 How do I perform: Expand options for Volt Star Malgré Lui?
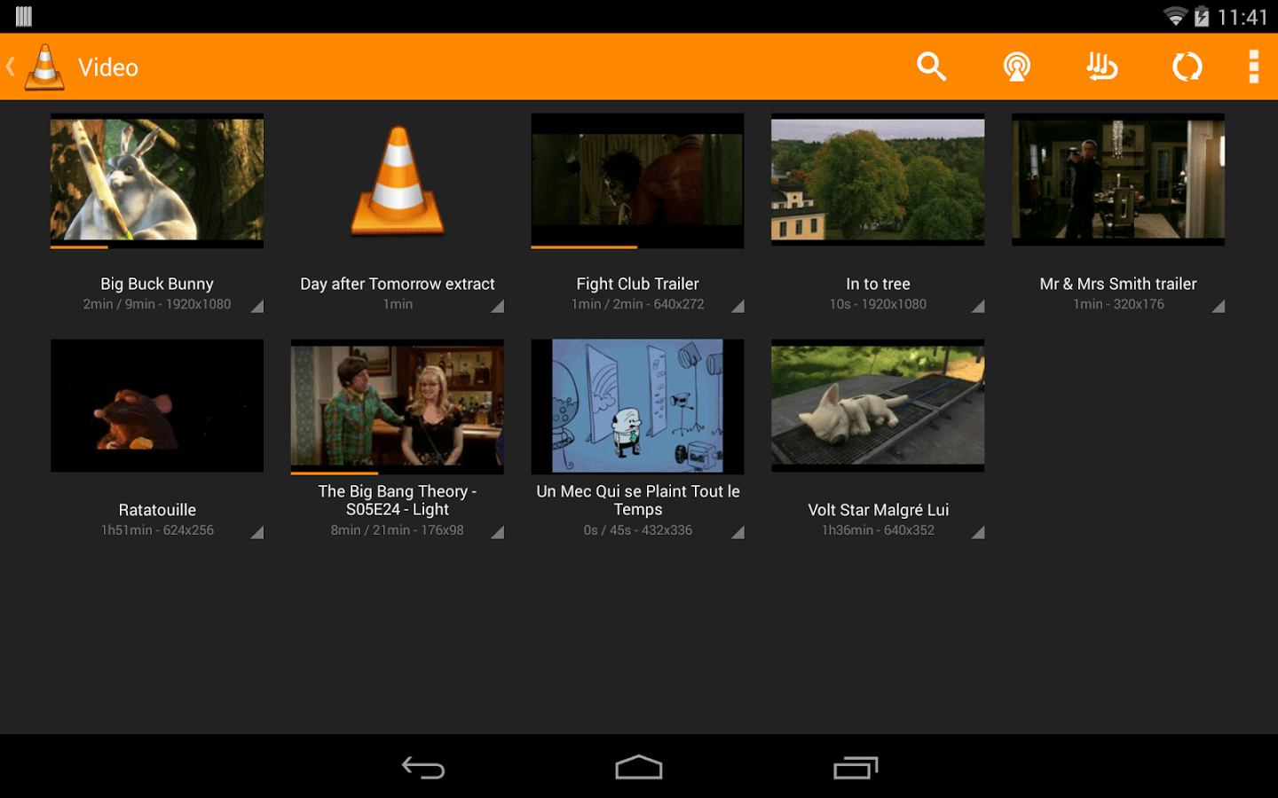click(x=978, y=533)
